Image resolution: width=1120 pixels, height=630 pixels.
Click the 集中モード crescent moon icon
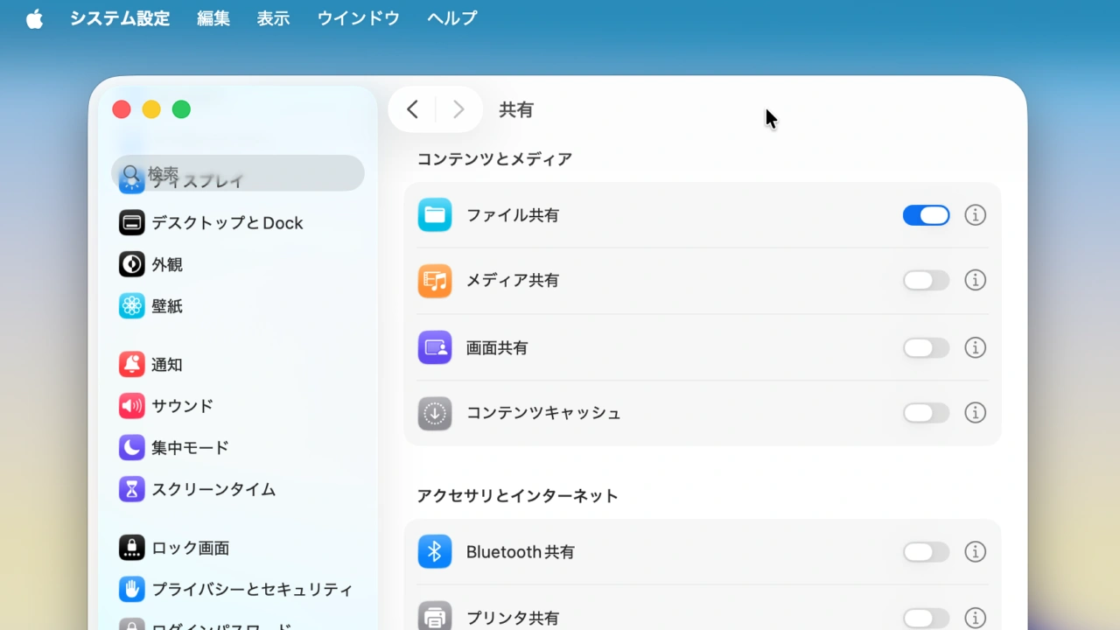click(131, 447)
